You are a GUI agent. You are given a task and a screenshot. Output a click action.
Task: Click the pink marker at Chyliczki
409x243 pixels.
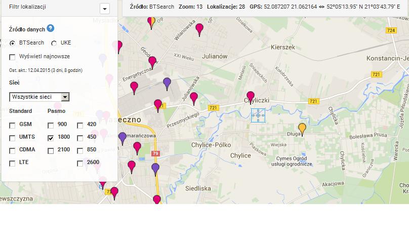(x=251, y=97)
